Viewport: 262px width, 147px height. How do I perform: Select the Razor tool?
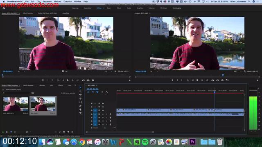(80, 98)
